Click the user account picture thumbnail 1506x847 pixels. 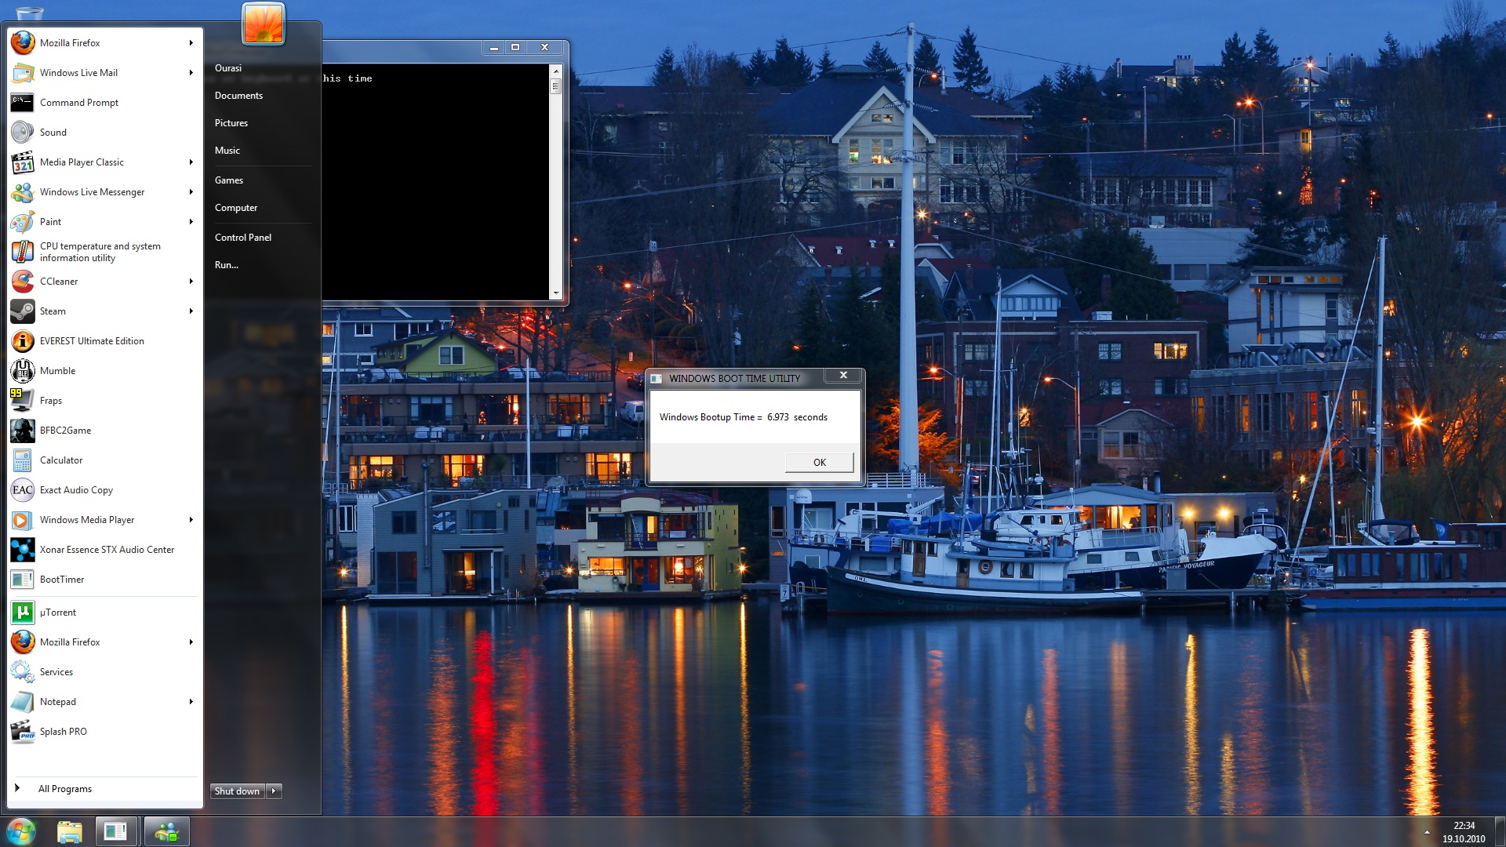click(x=264, y=23)
